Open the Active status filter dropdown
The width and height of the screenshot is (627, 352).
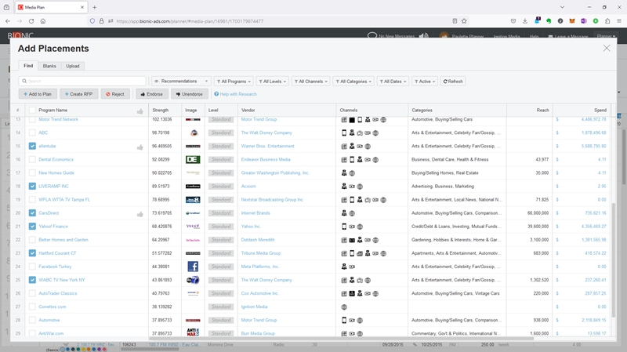425,82
